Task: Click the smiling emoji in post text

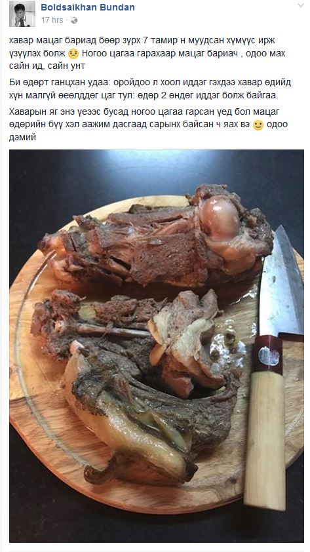Action: 258,125
